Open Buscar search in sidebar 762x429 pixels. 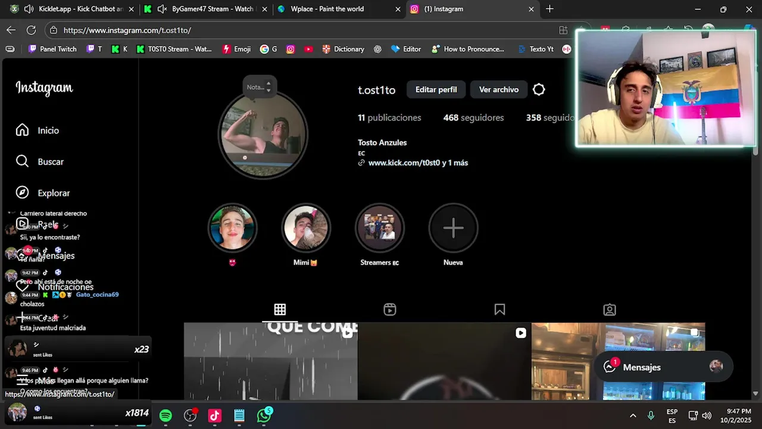[39, 161]
